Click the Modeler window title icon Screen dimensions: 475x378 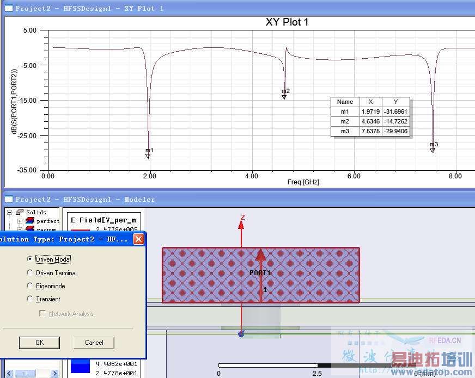click(x=9, y=199)
